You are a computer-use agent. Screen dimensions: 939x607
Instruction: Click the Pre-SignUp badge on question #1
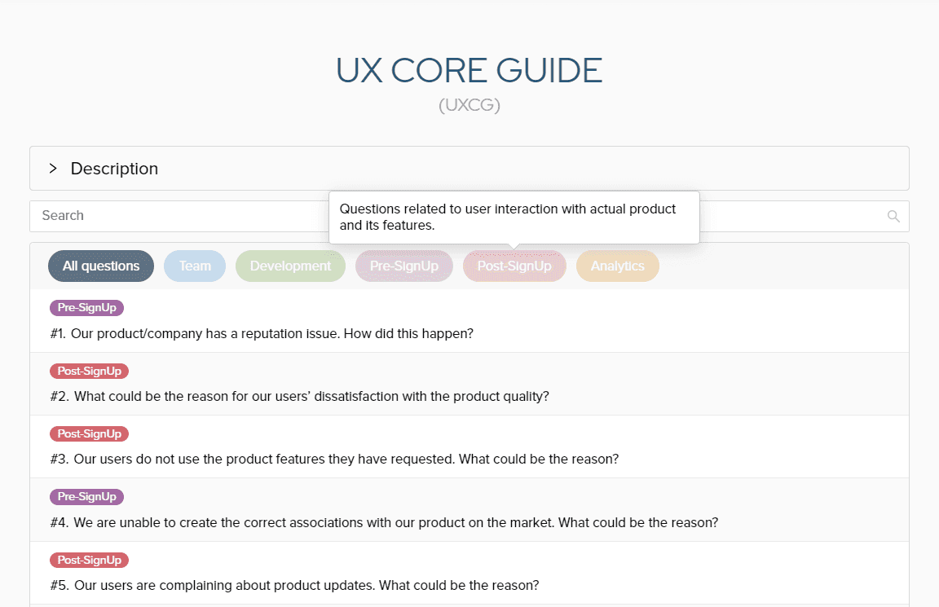86,307
